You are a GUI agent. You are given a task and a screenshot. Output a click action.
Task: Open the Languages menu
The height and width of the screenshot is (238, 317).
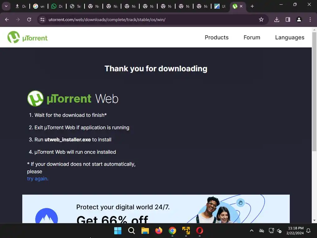(289, 37)
